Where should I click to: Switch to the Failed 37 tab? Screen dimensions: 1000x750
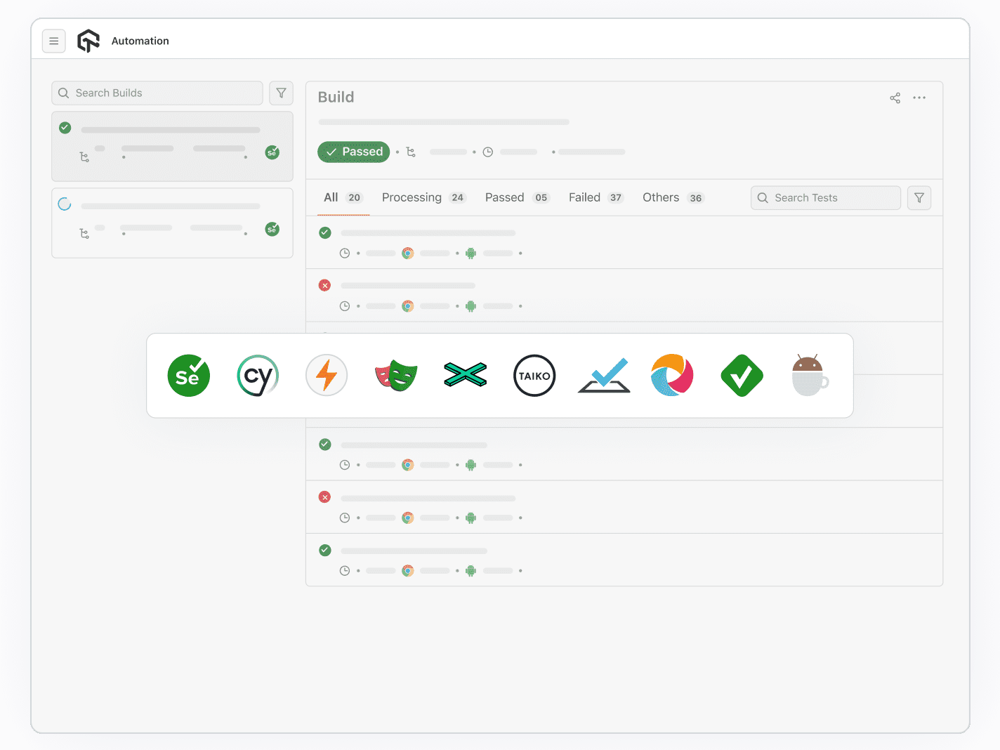click(x=596, y=197)
